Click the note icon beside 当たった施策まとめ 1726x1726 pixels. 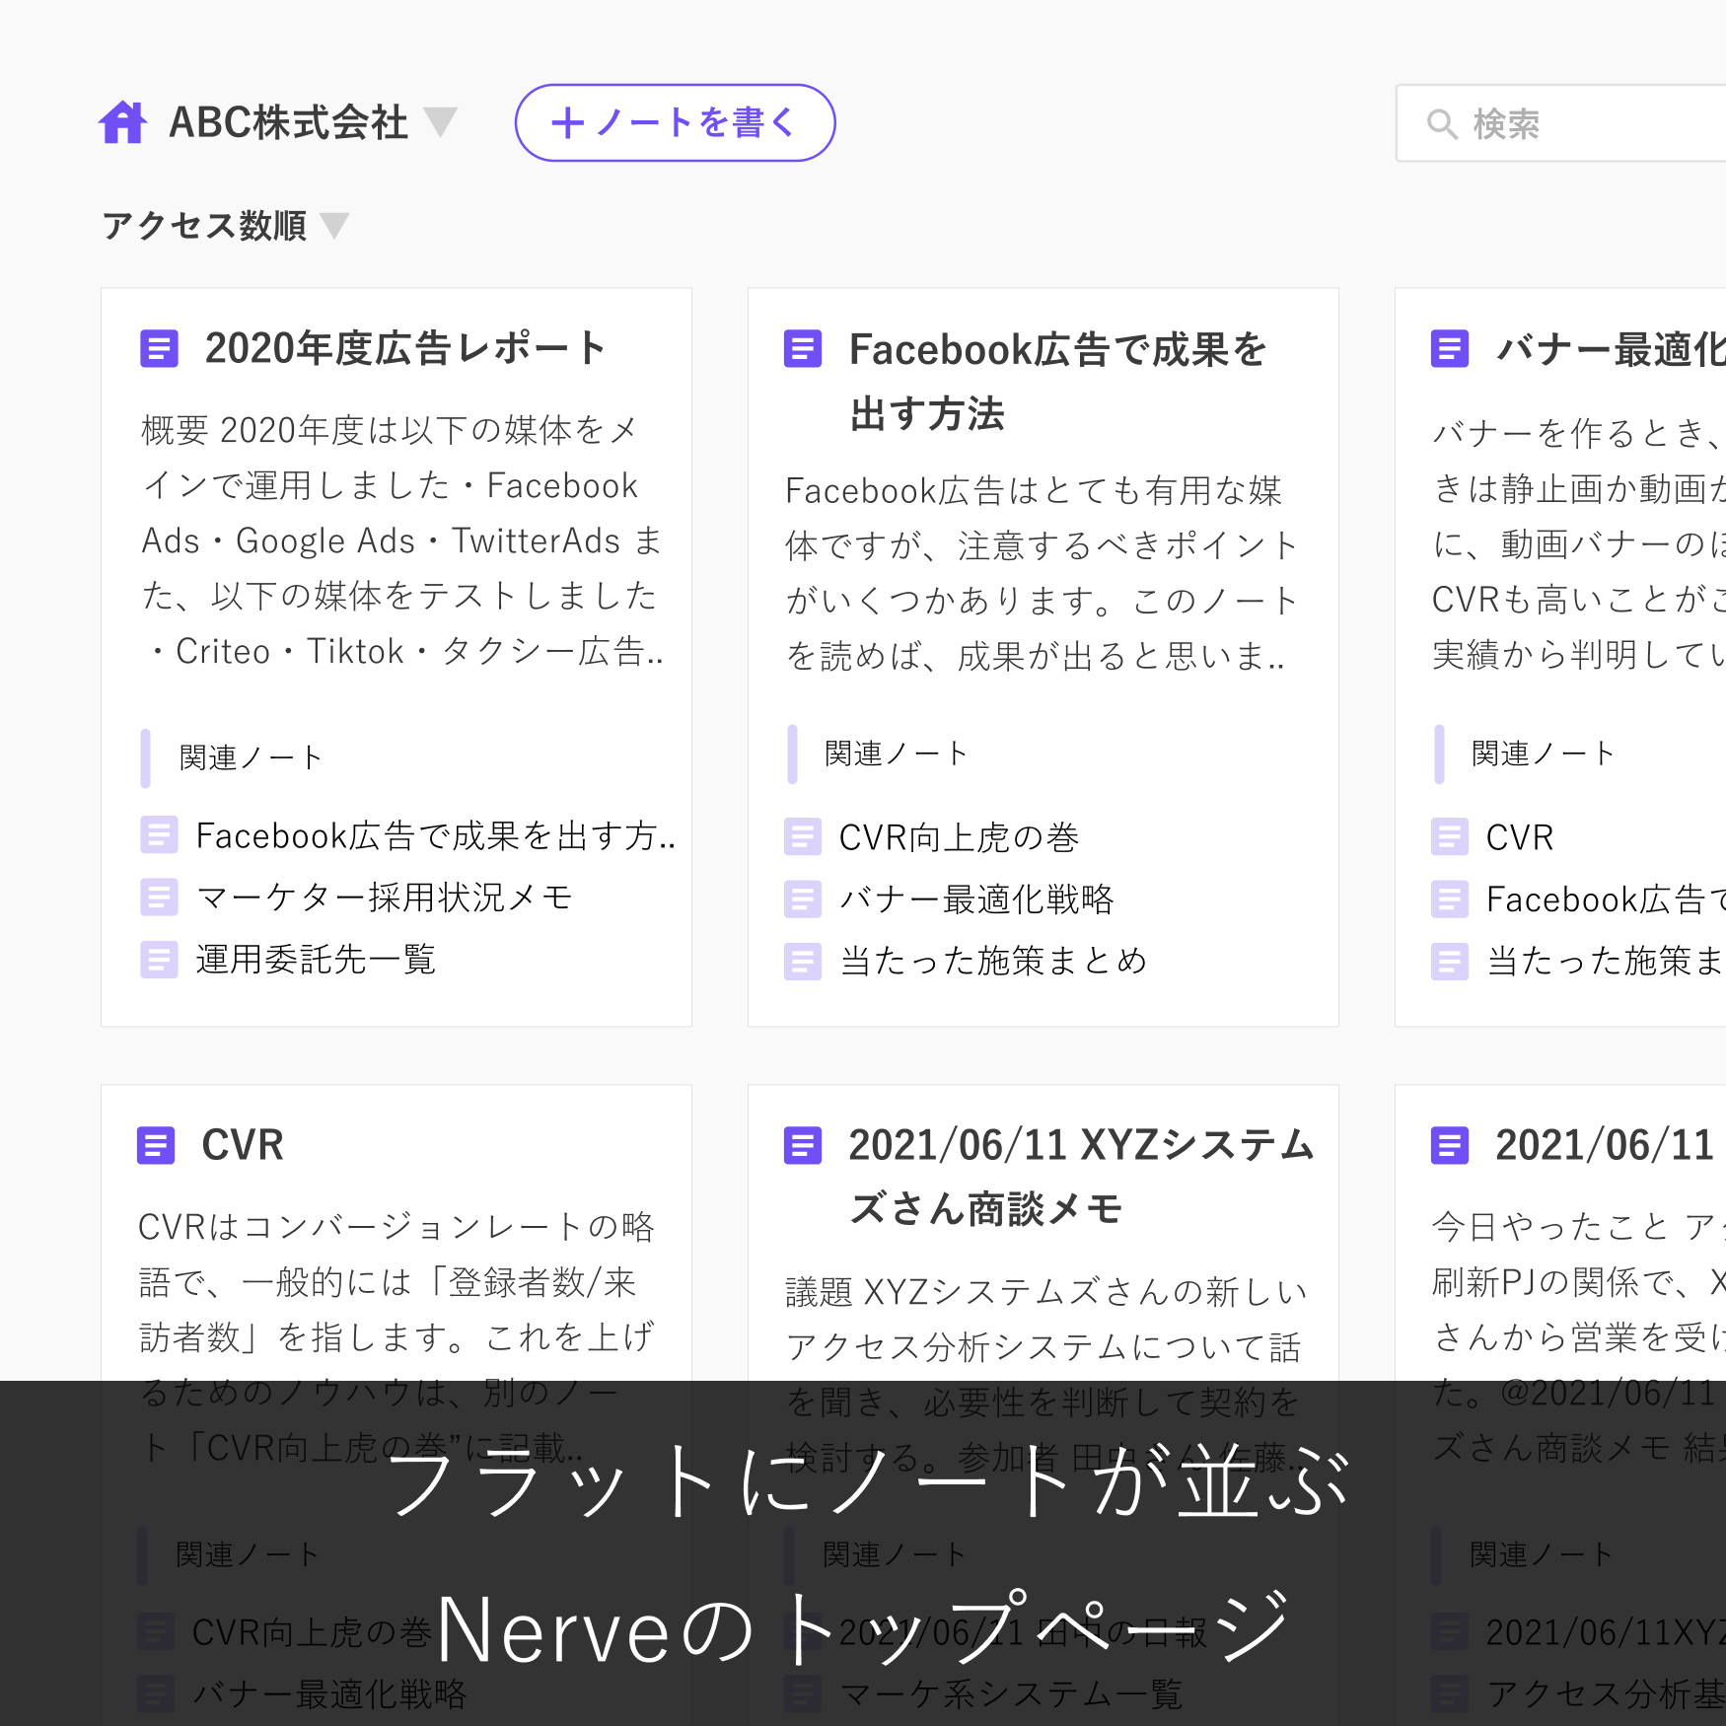802,960
